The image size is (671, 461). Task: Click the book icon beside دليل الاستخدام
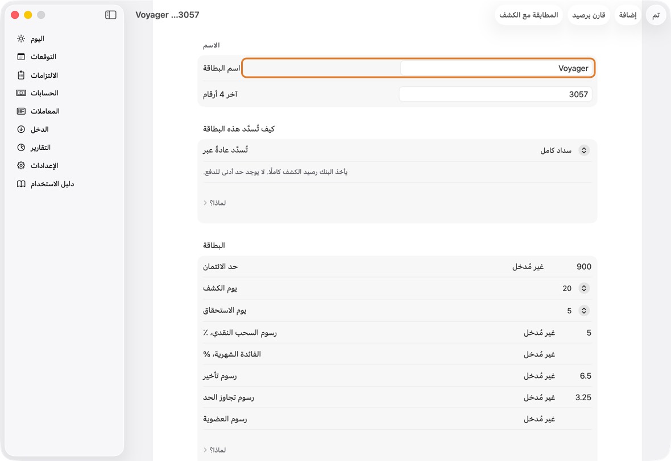(21, 184)
